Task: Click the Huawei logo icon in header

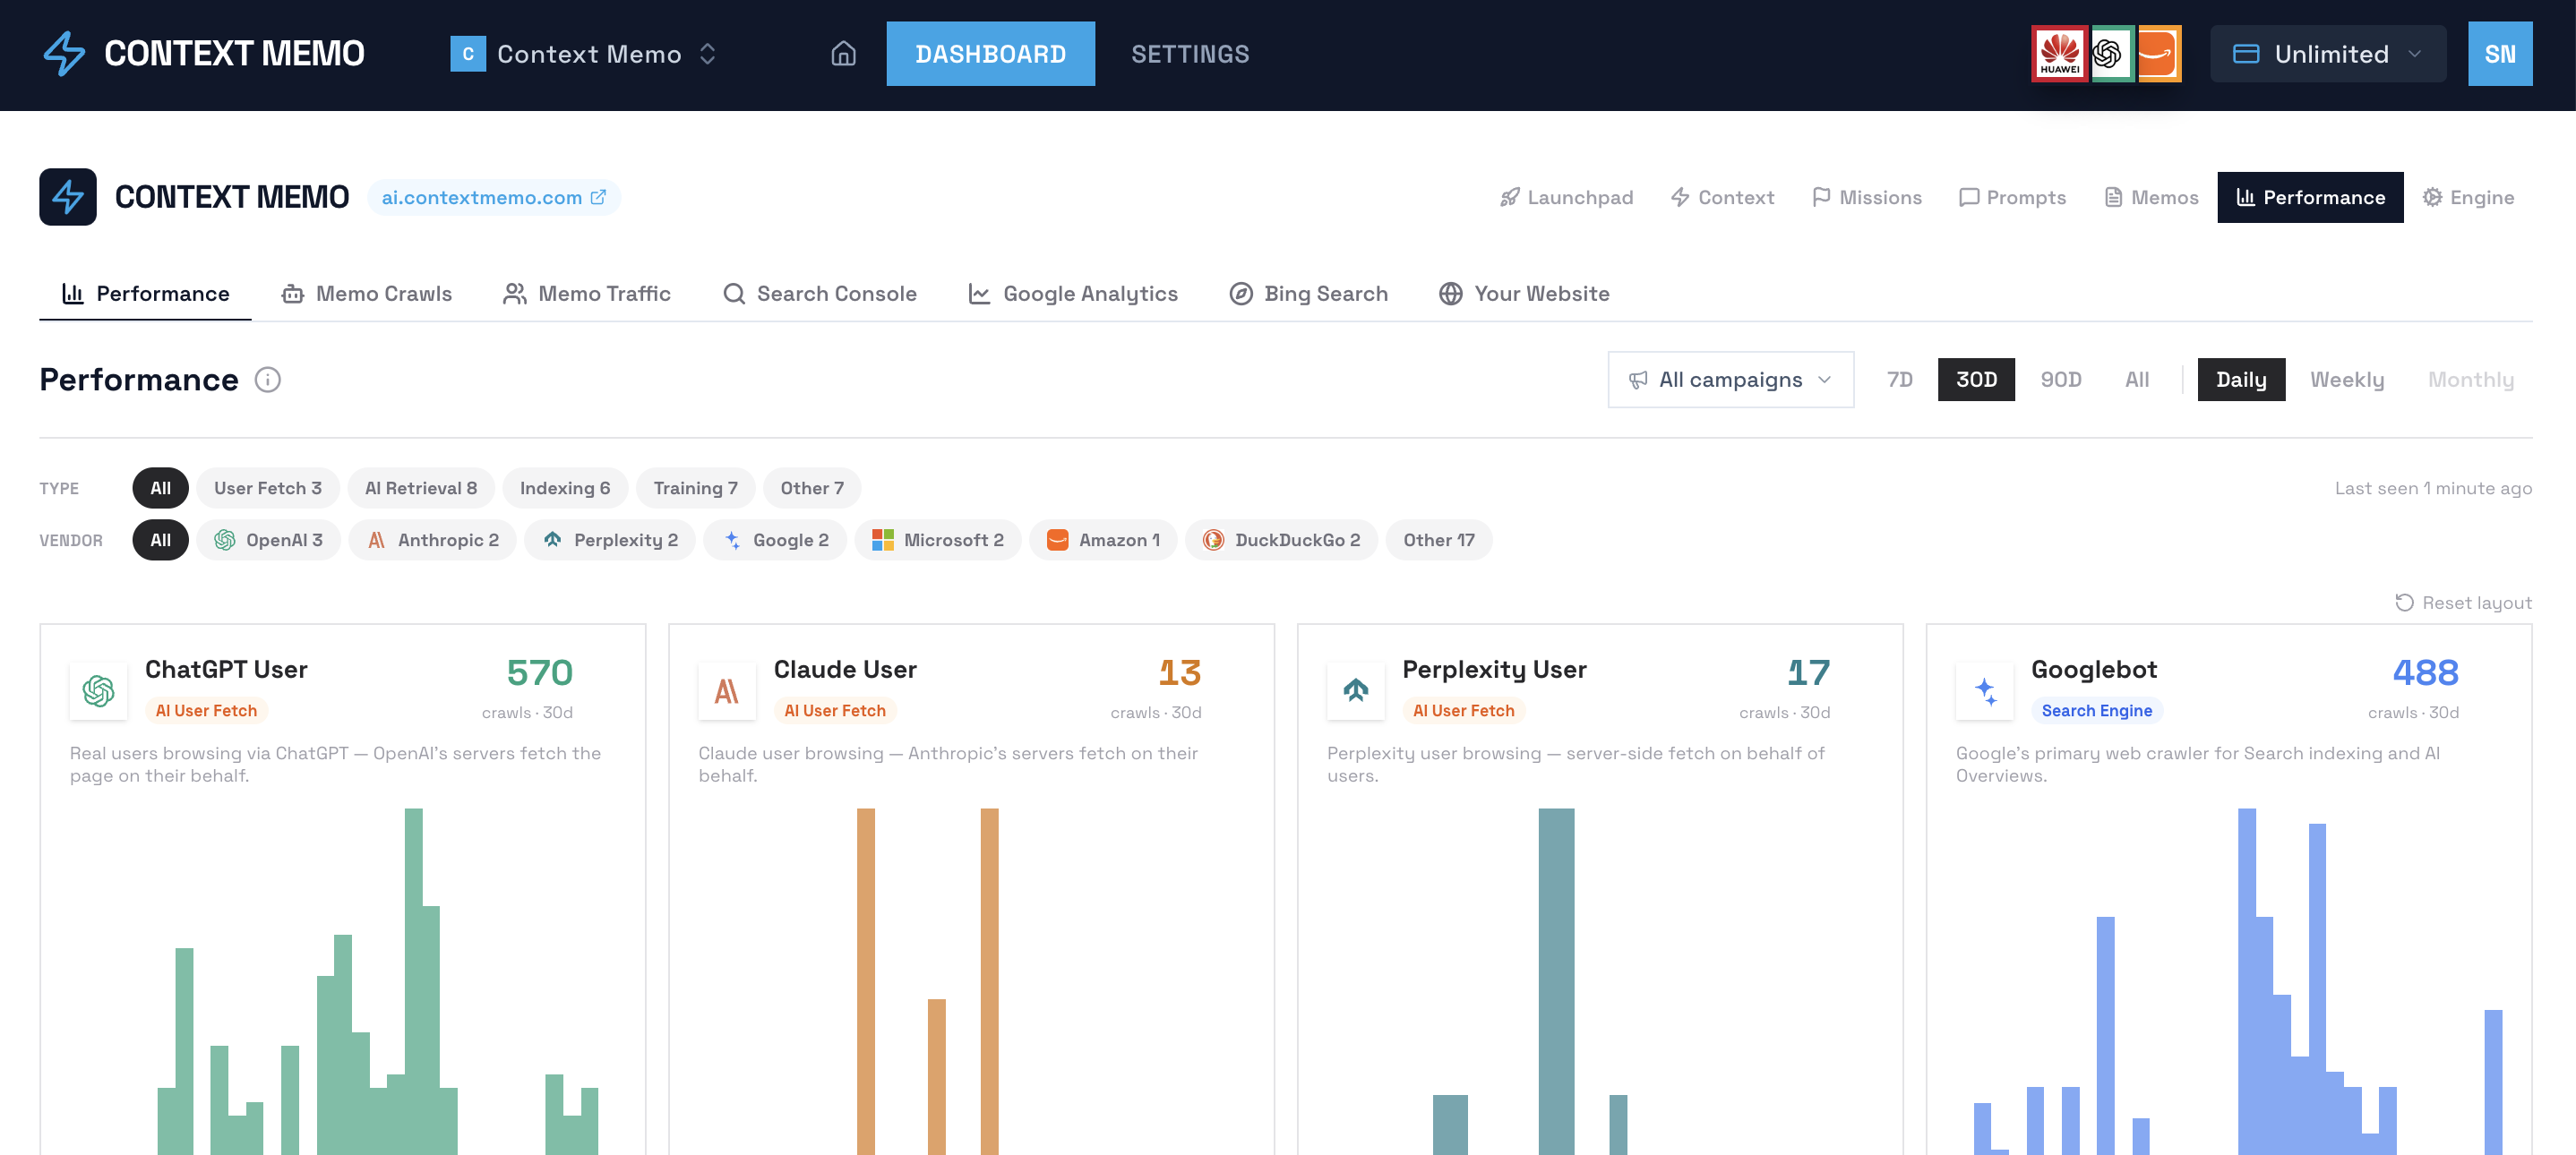Action: (x=2059, y=54)
